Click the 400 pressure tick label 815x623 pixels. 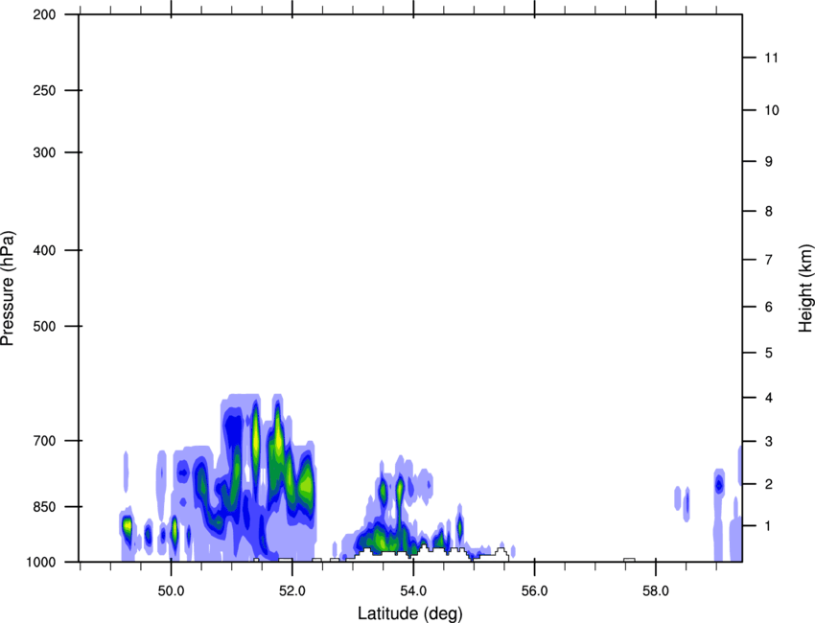[45, 250]
